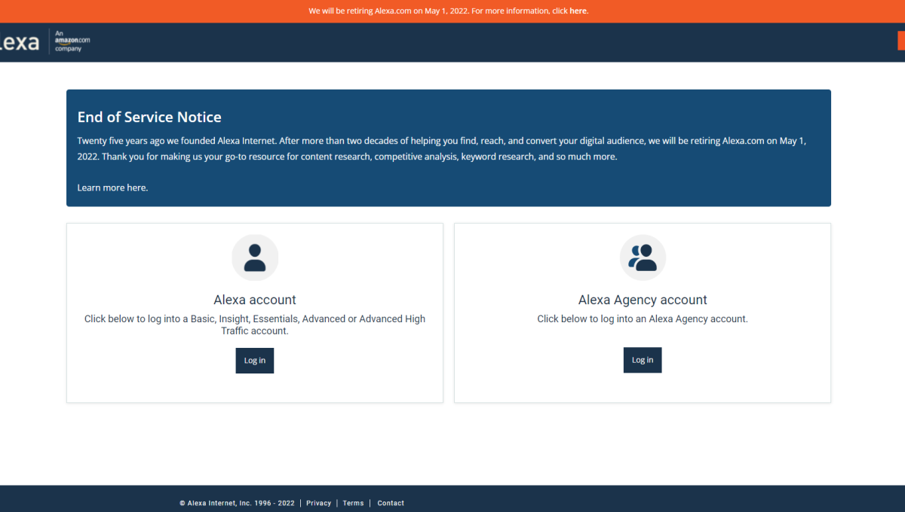Screen dimensions: 905x512
Task: Click the 'Basic, Insight, Essentials' account description text
Action: 255,325
